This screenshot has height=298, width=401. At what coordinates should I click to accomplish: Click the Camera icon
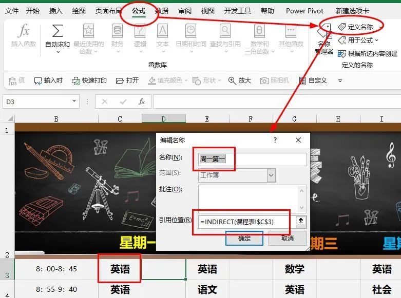pos(264,81)
